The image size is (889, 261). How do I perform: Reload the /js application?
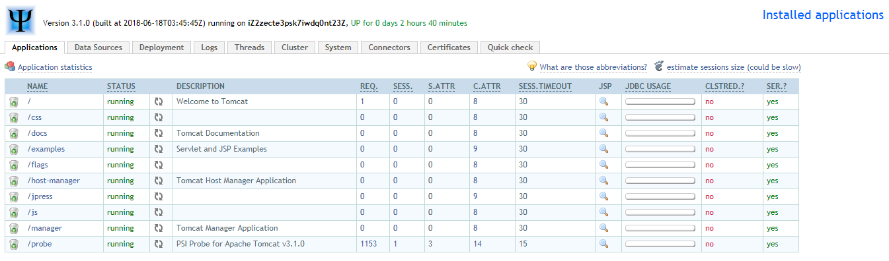click(x=159, y=212)
